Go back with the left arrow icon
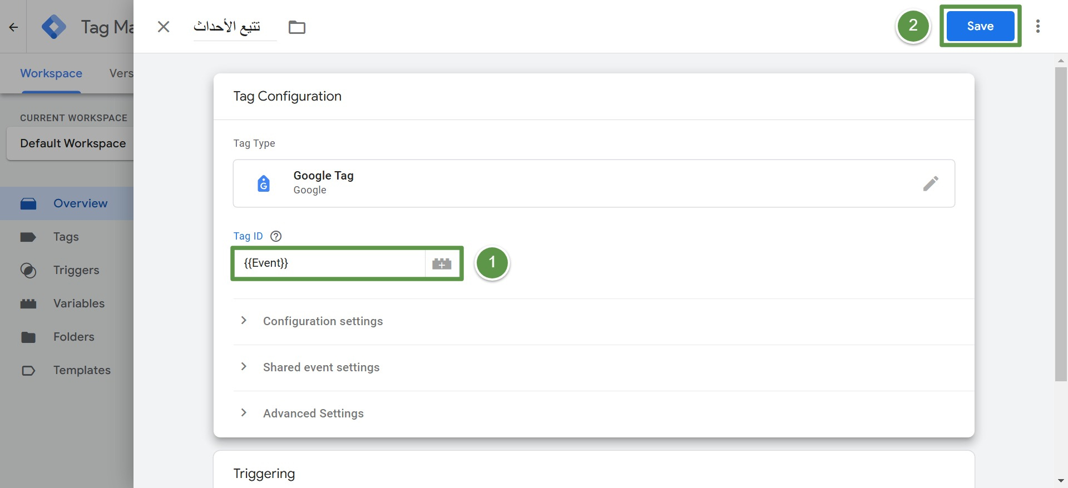 (13, 27)
